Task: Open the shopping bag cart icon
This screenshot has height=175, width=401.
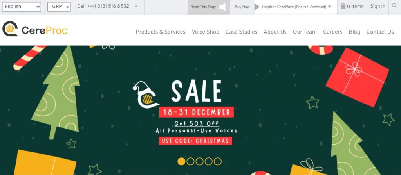Action: (343, 6)
